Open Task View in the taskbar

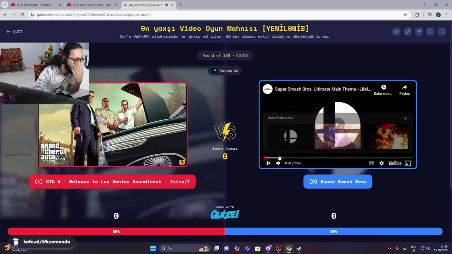(216, 248)
